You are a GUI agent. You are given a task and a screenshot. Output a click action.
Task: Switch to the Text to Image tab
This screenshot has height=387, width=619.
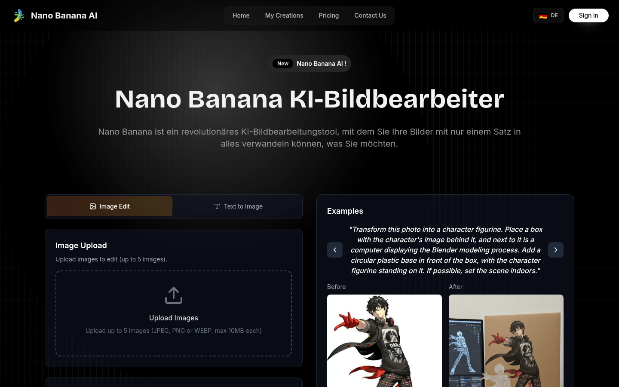pos(238,206)
